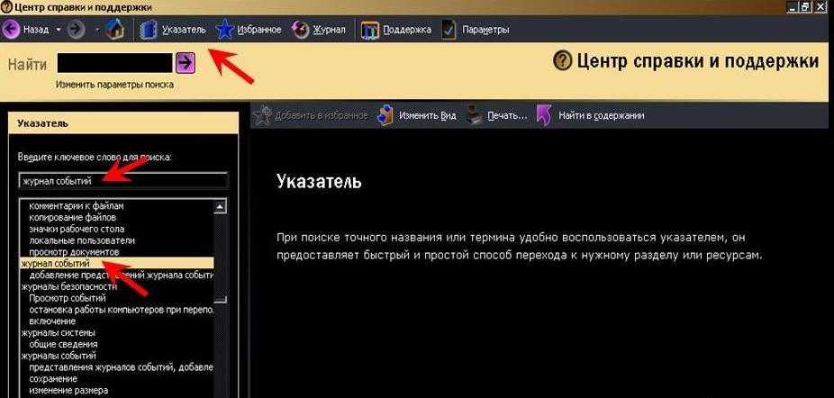Open Изменить параметры поиска link
Image resolution: width=834 pixels, height=398 pixels.
[114, 84]
